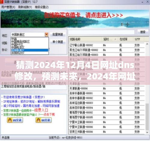Click the 批量测速 button

point(58,34)
